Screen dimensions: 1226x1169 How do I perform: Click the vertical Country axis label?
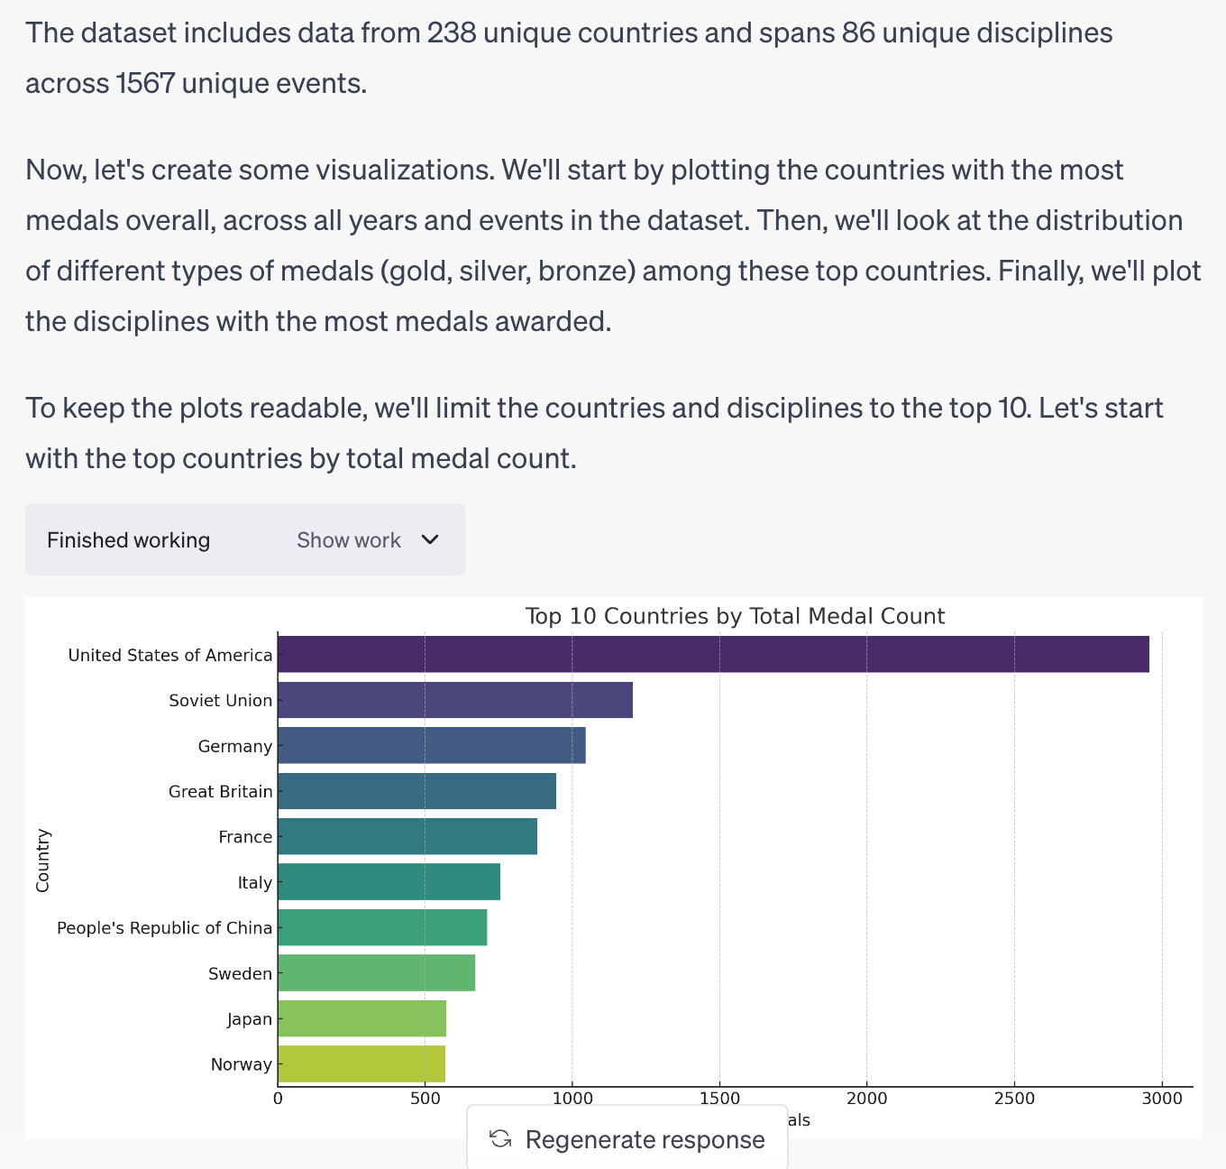pyautogui.click(x=42, y=860)
